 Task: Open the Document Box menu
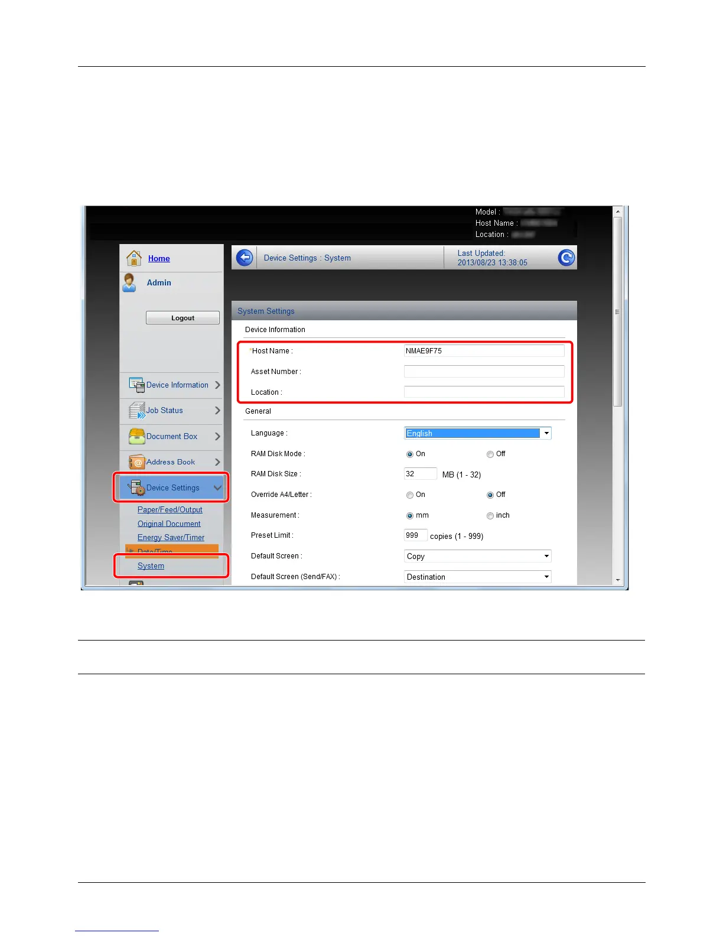pos(171,437)
